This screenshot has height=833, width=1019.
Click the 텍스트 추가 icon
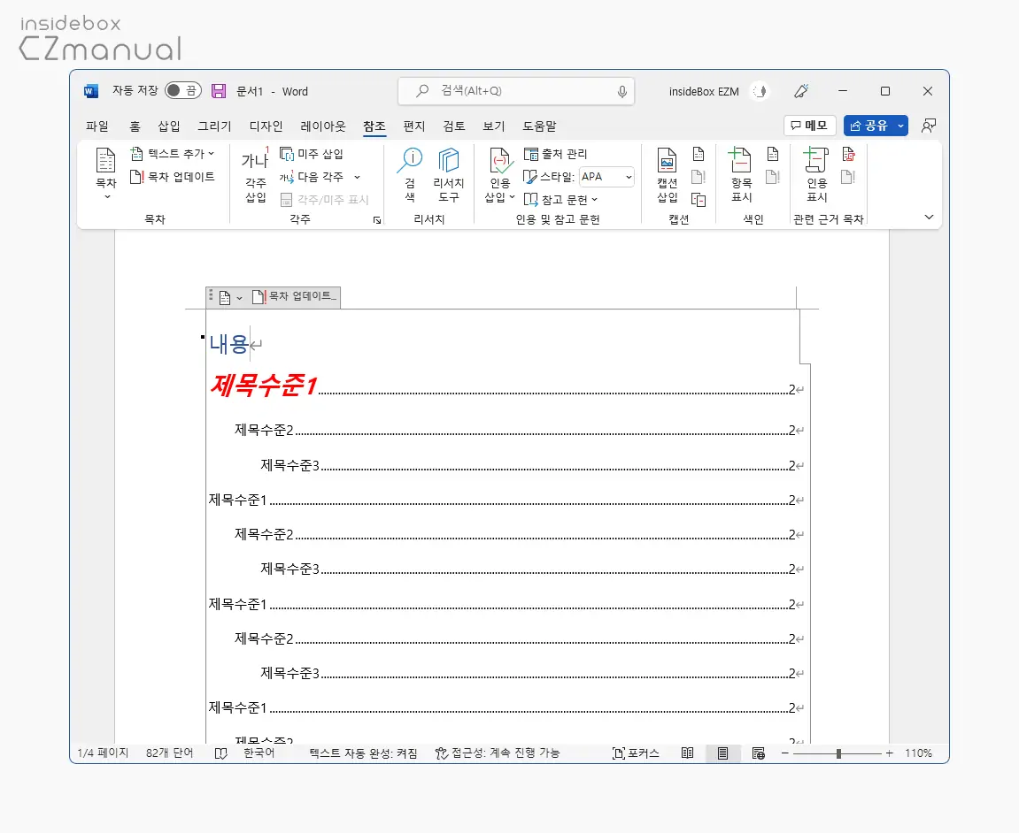(x=136, y=154)
